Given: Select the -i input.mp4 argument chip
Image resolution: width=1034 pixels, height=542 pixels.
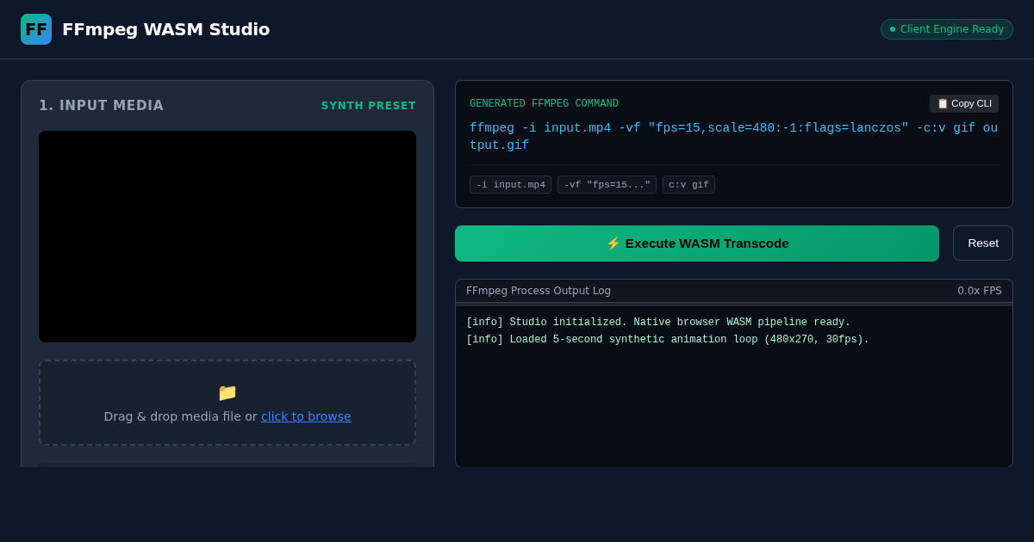Looking at the screenshot, I should click(510, 185).
